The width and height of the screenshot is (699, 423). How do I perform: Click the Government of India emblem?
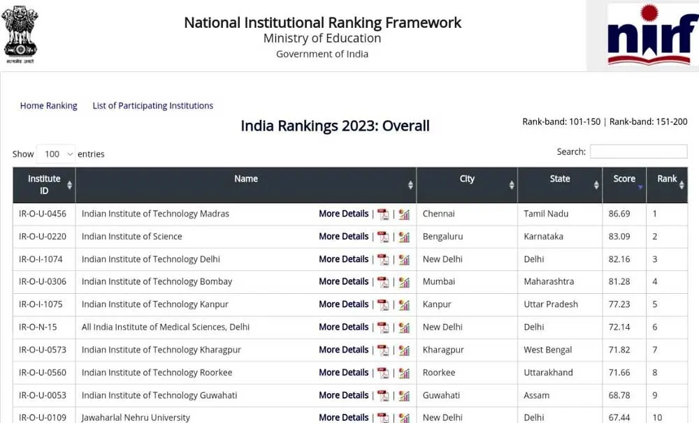[x=20, y=35]
